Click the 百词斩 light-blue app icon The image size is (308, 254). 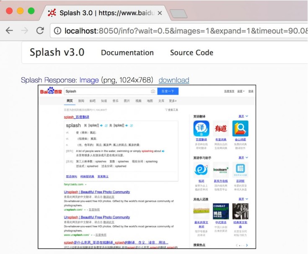(x=240, y=170)
